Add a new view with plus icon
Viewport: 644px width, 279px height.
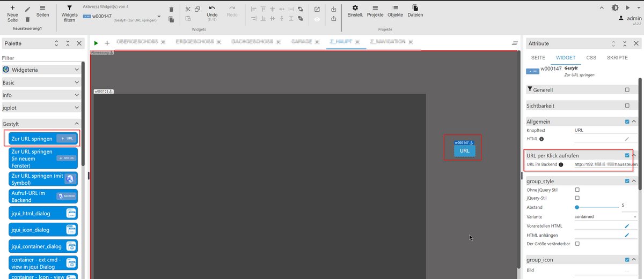[107, 43]
